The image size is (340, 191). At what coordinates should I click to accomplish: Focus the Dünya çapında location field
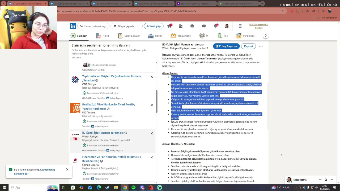(x=126, y=26)
